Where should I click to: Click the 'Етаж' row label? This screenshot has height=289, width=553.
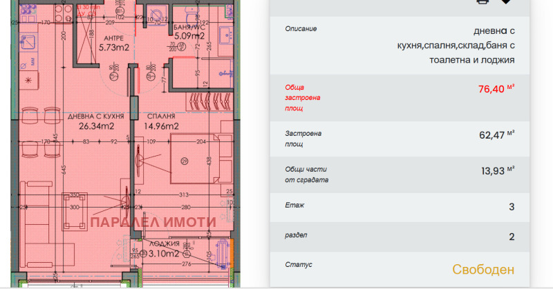click(294, 206)
